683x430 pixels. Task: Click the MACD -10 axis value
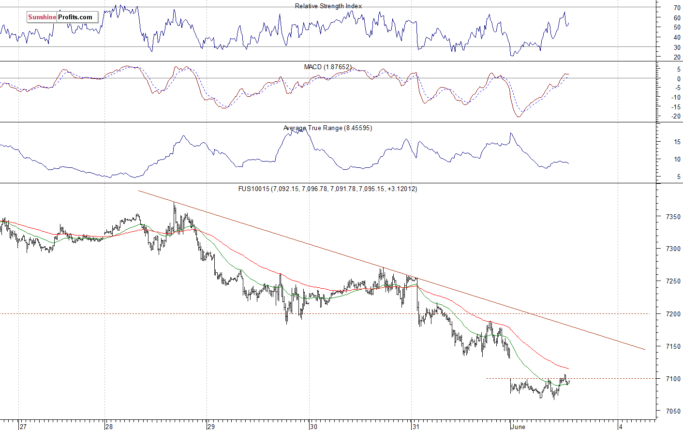pos(676,97)
